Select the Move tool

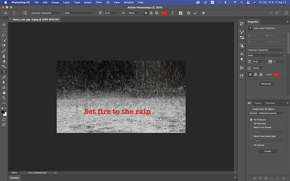tap(4, 25)
